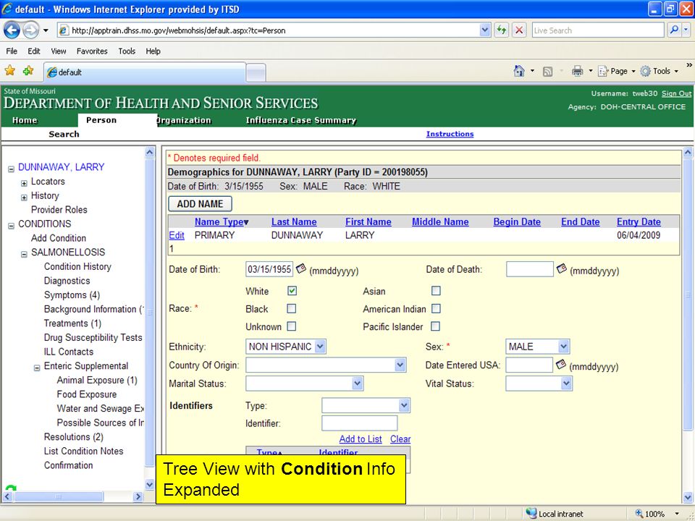Viewport: 695px width, 521px height.
Task: Check the Asian race checkbox
Action: pyautogui.click(x=436, y=291)
